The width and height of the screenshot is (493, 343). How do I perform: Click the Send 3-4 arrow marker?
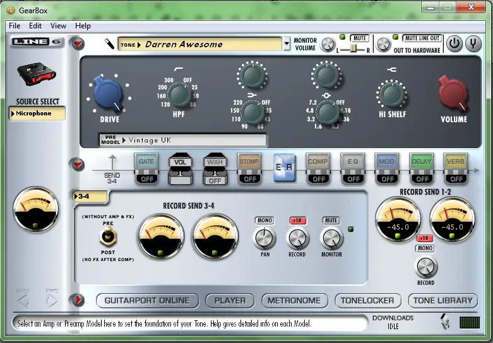click(112, 169)
